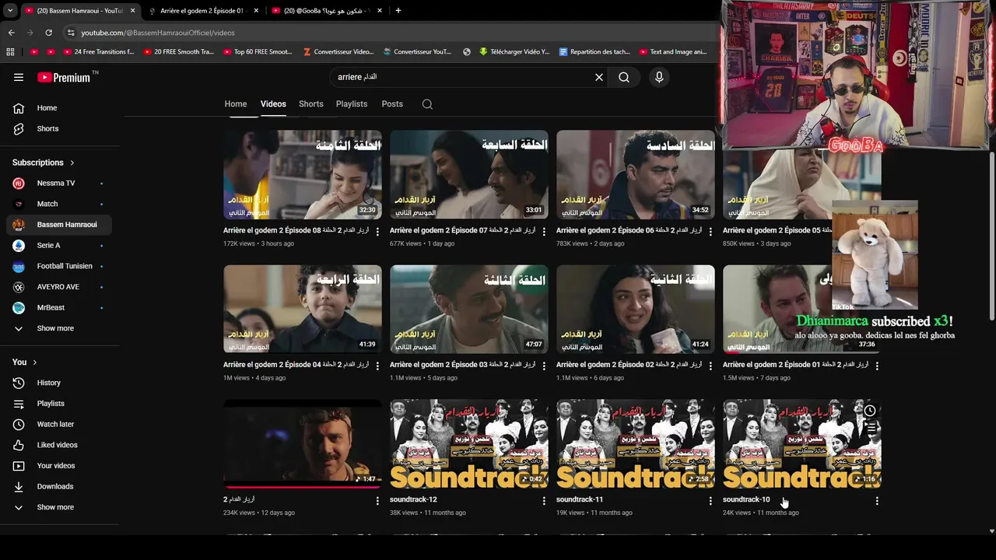Open MrBeast subscription channel
Viewport: 996px width, 560px height.
tap(59, 307)
